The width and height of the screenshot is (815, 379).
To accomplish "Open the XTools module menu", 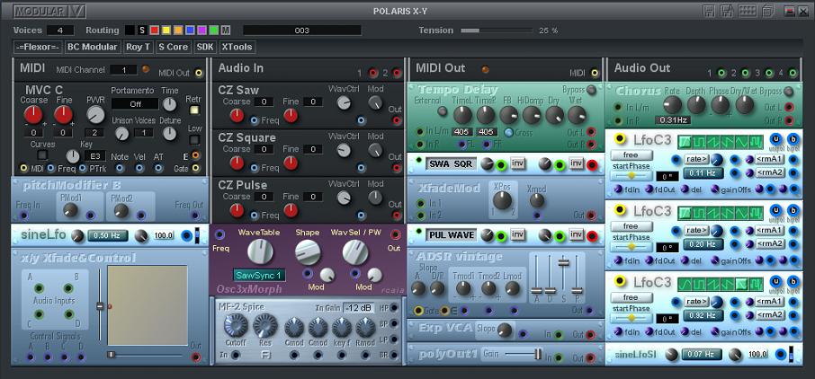I will coord(237,47).
